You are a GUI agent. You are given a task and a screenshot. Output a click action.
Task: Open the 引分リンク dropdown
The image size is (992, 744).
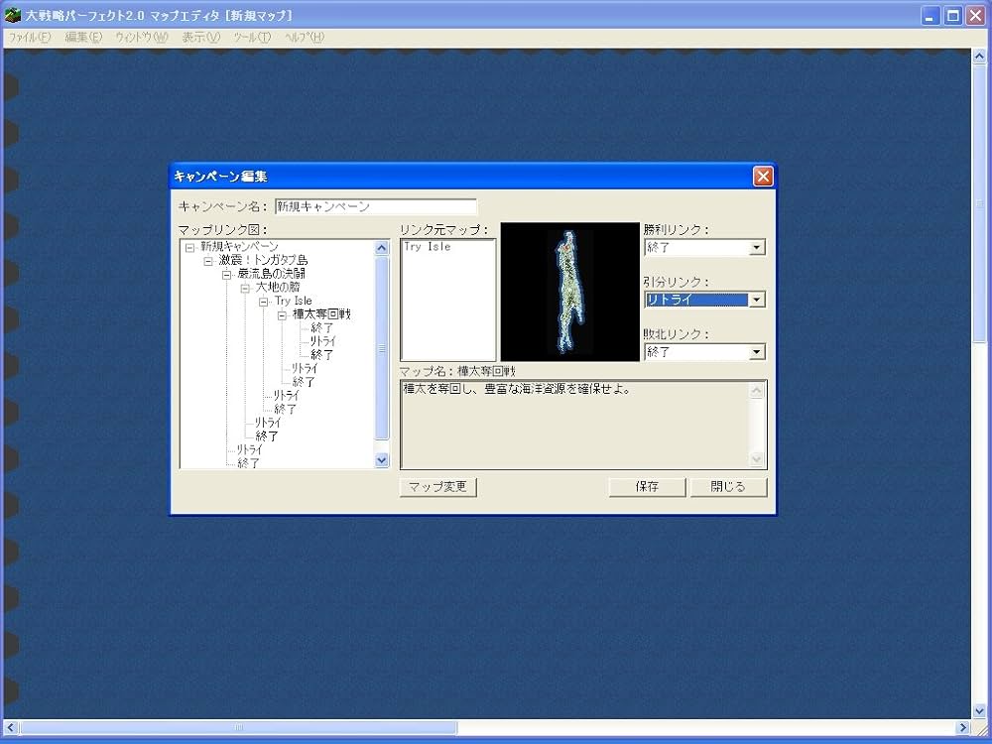(757, 300)
